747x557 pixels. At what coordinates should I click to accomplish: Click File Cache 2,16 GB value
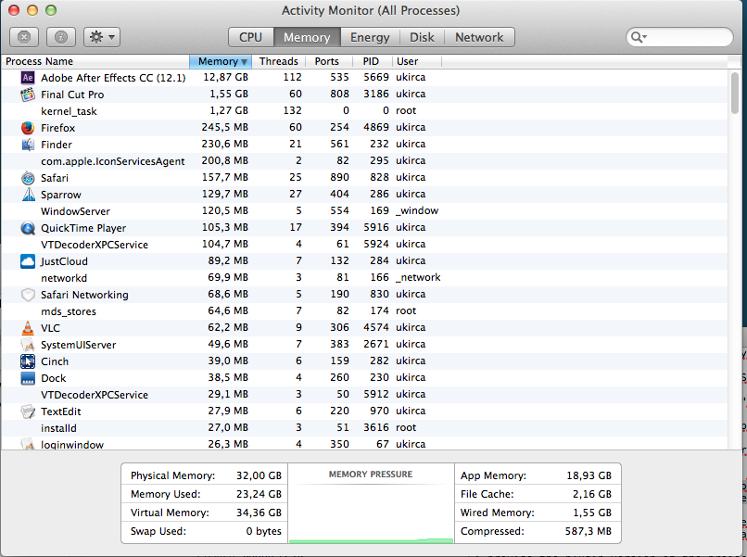[591, 494]
